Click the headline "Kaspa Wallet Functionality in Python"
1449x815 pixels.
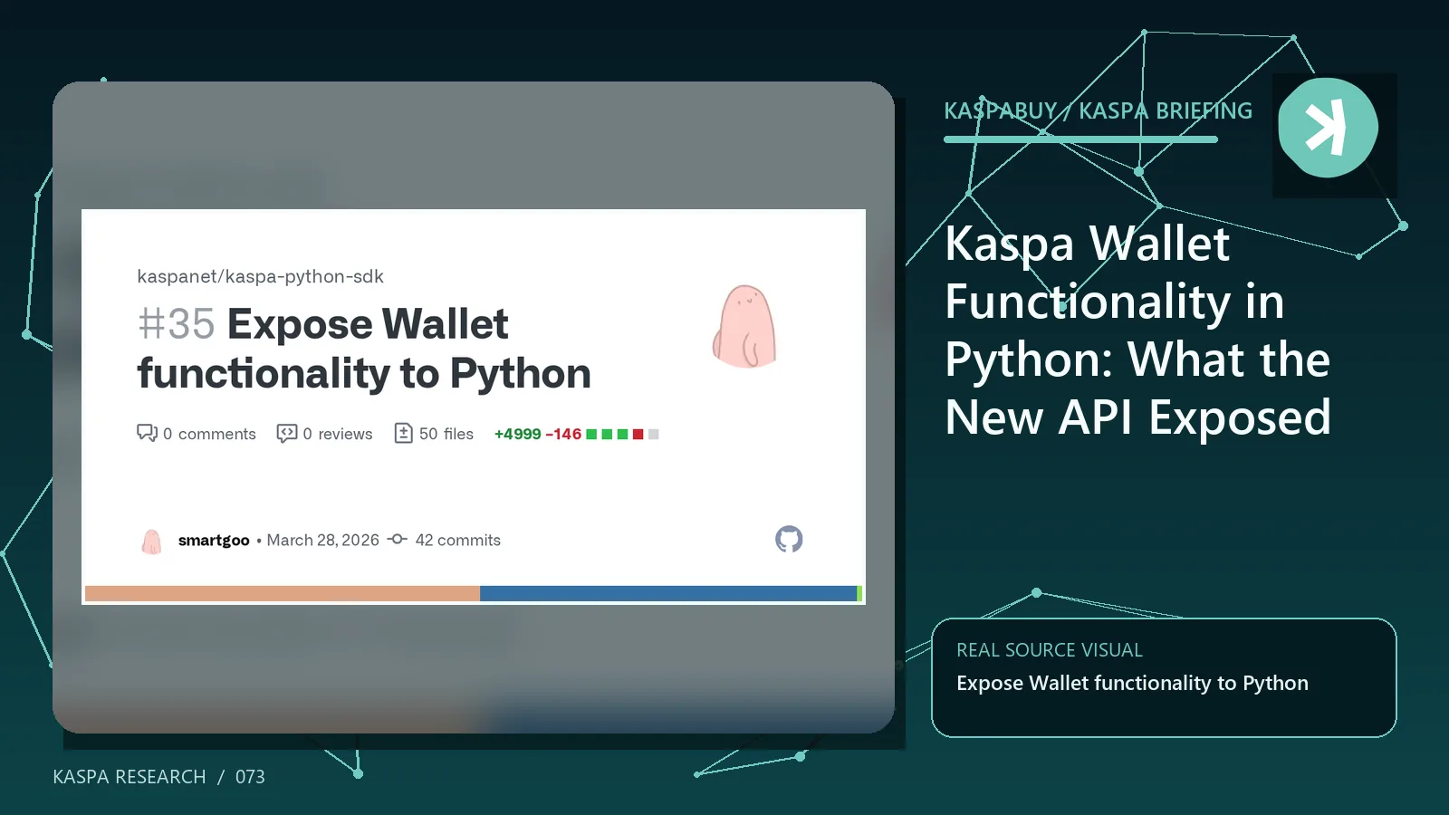click(x=1137, y=330)
